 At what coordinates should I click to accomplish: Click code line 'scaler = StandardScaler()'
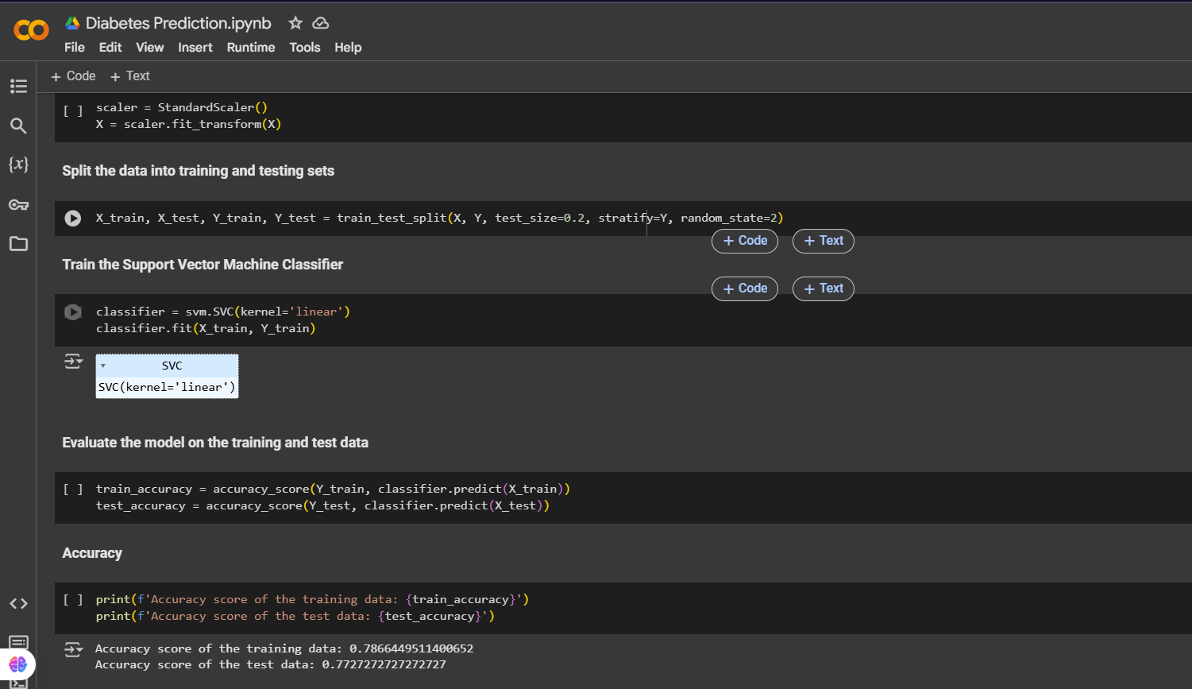[182, 107]
